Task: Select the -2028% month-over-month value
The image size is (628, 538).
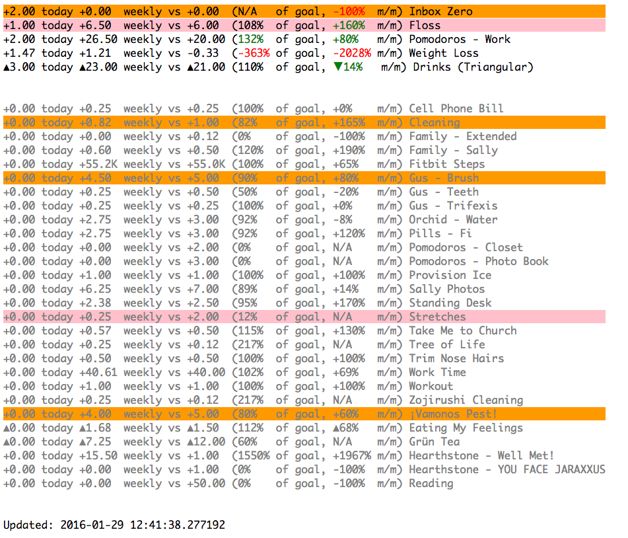Action: [352, 54]
